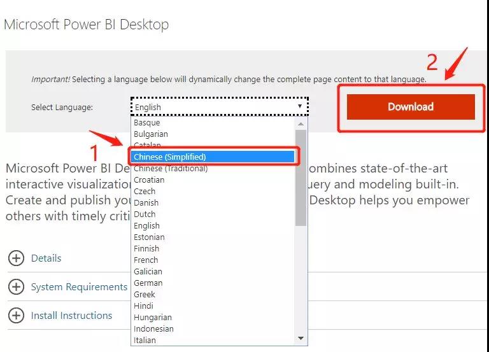Select Chinese (Simplified) in the list
The width and height of the screenshot is (489, 352).
213,157
